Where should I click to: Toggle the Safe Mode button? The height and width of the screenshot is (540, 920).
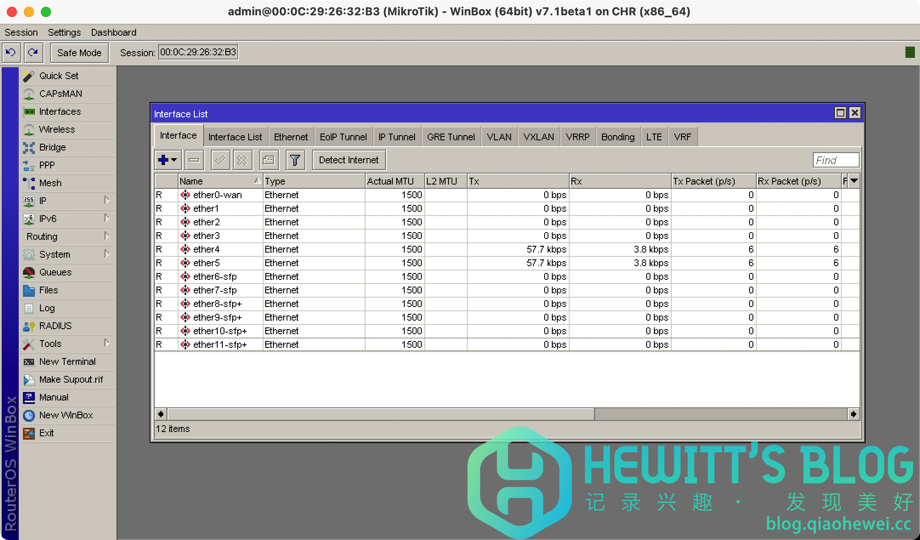pyautogui.click(x=79, y=53)
